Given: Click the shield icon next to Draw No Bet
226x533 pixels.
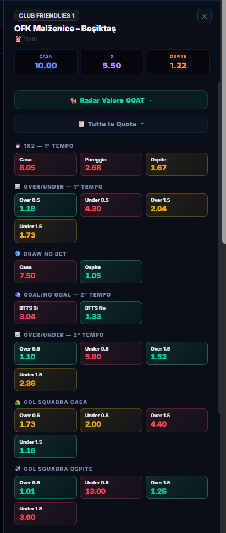Looking at the screenshot, I should (x=18, y=254).
